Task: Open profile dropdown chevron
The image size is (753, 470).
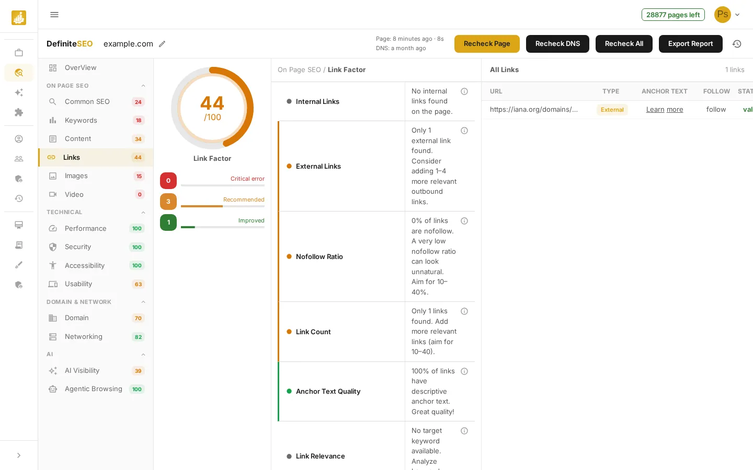Action: (737, 15)
